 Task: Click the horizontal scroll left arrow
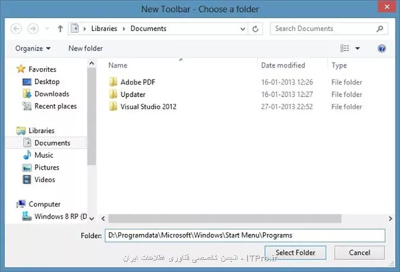[x=103, y=219]
